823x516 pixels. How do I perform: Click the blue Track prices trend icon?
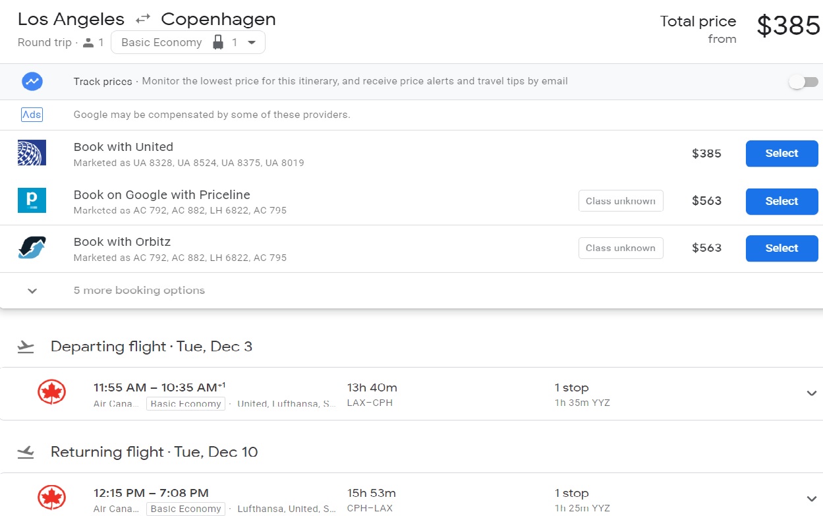[32, 82]
